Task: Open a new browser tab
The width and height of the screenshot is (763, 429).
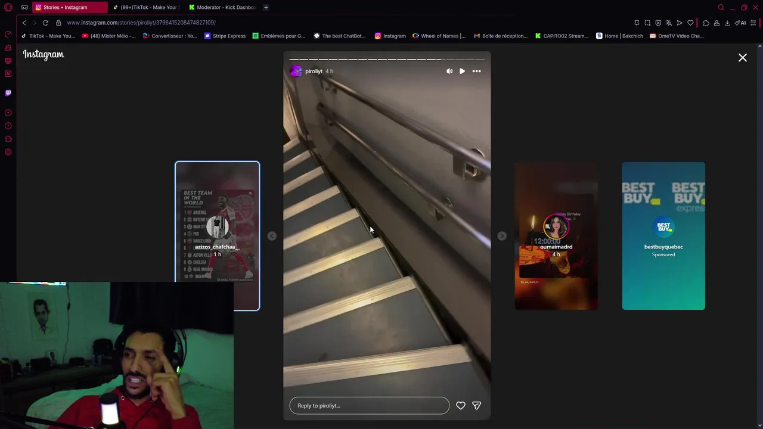Action: click(x=266, y=7)
